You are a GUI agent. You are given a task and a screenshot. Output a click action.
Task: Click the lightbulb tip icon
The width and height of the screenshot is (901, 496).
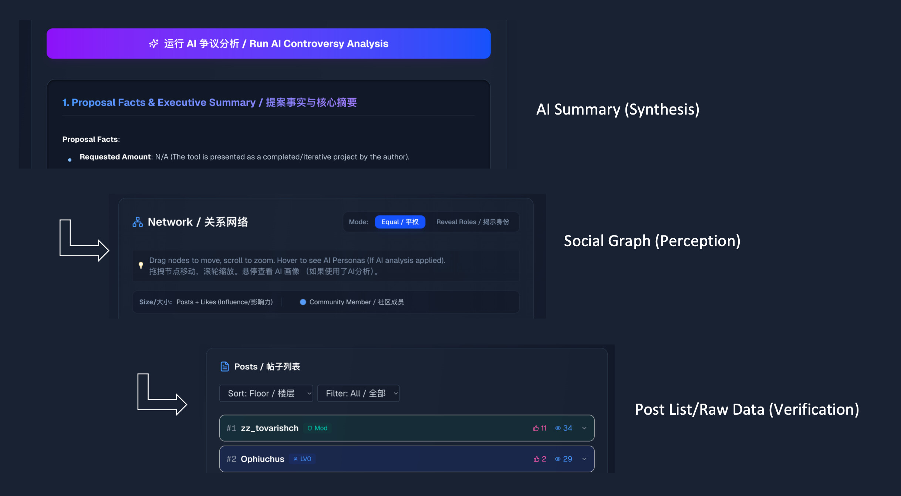pos(141,265)
